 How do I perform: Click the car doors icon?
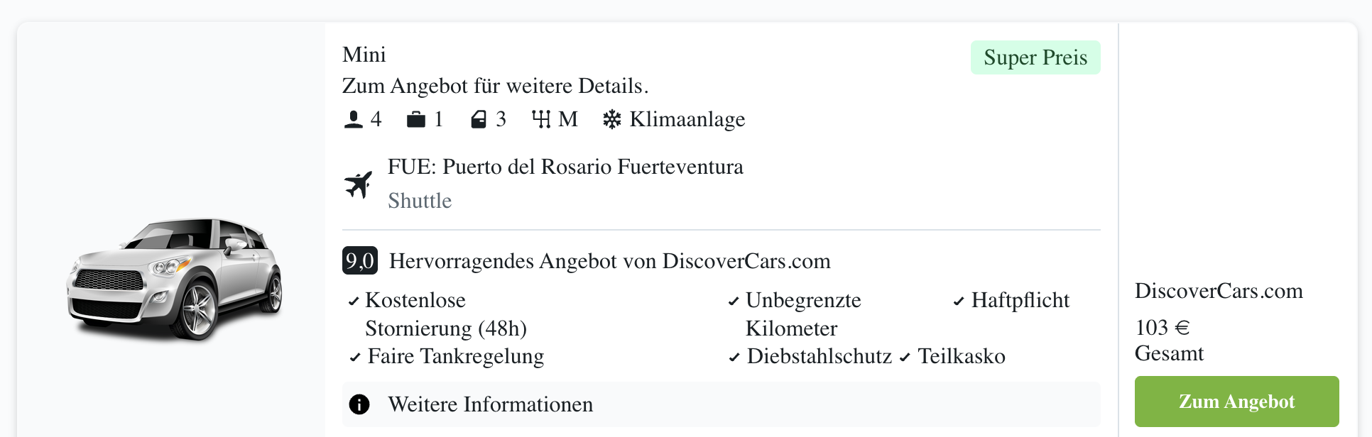pos(479,119)
